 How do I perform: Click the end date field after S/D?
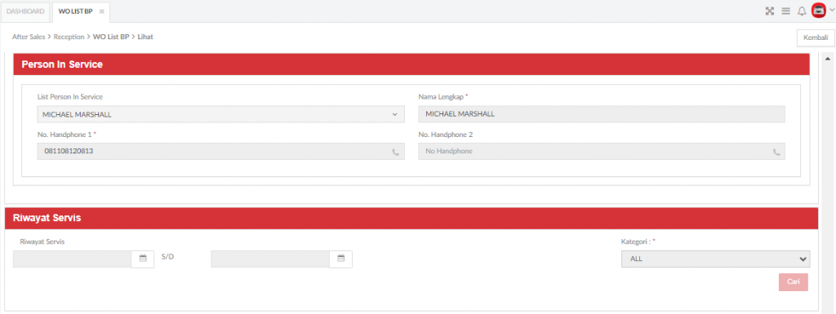[269, 259]
